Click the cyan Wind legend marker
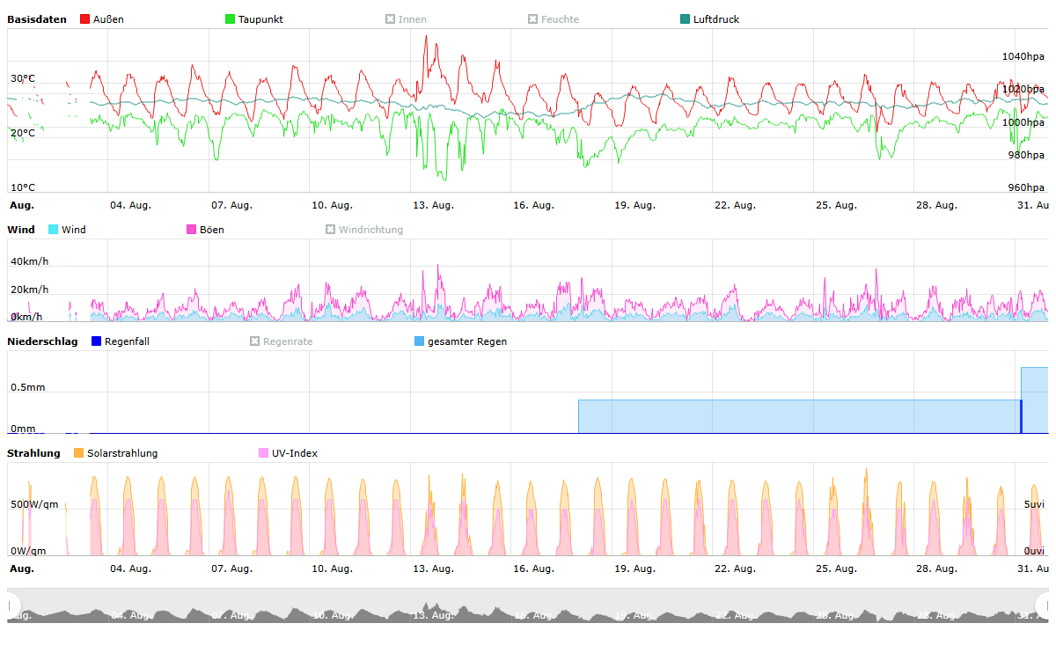Viewport: 1056px width, 660px height. pyautogui.click(x=54, y=230)
